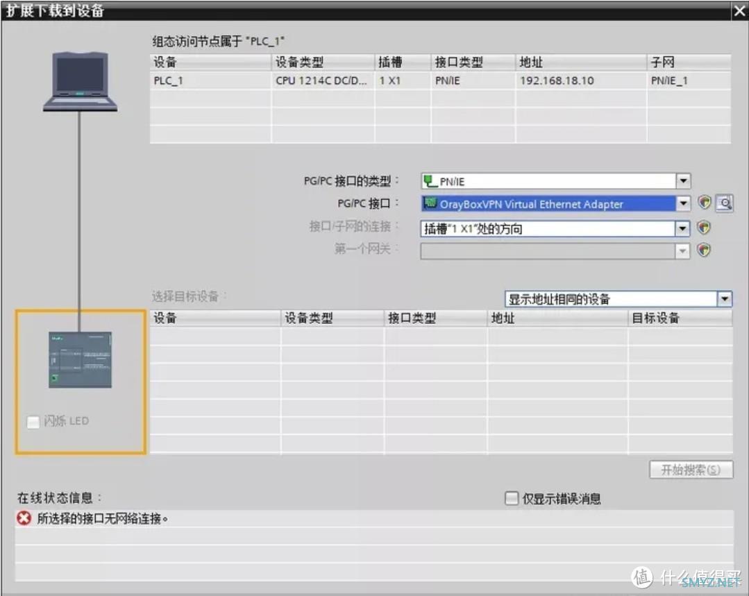Expand the 接口/子网的连接 dropdown arrow
The height and width of the screenshot is (596, 749).
tap(682, 228)
